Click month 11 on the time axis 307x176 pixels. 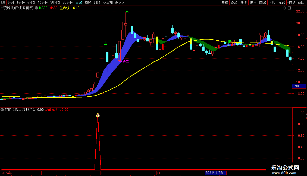click(x=158, y=173)
